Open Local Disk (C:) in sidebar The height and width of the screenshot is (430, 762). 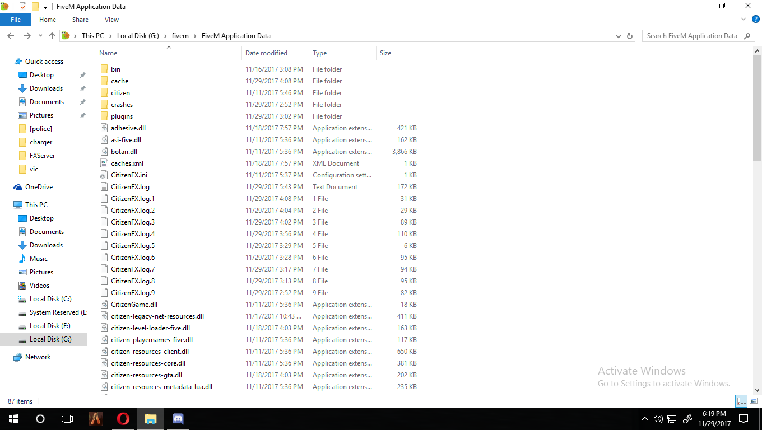[50, 299]
